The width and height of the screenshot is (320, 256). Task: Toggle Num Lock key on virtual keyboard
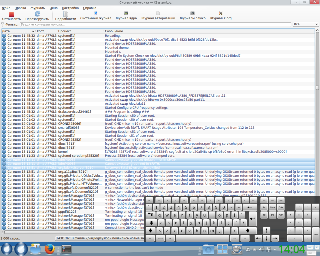click(272, 200)
